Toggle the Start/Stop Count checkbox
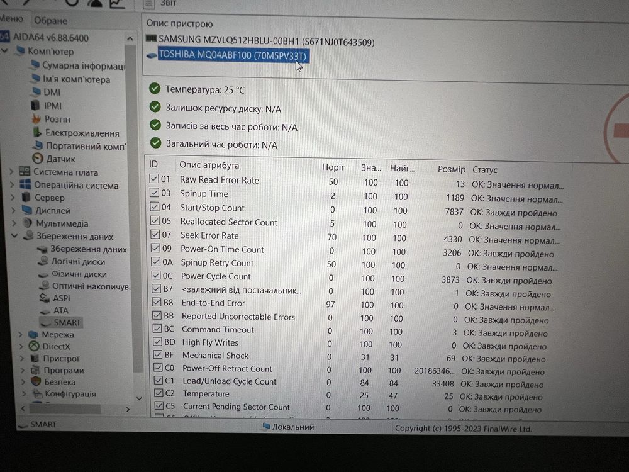This screenshot has height=472, width=629. click(155, 206)
